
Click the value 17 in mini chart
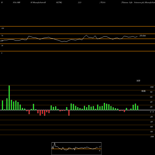pos(100,147)
